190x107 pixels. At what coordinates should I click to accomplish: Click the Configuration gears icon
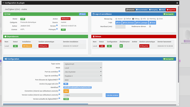click(6, 59)
